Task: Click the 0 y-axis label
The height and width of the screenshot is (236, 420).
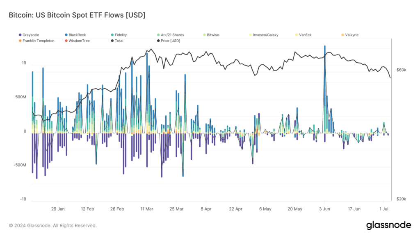Action: pos(25,131)
